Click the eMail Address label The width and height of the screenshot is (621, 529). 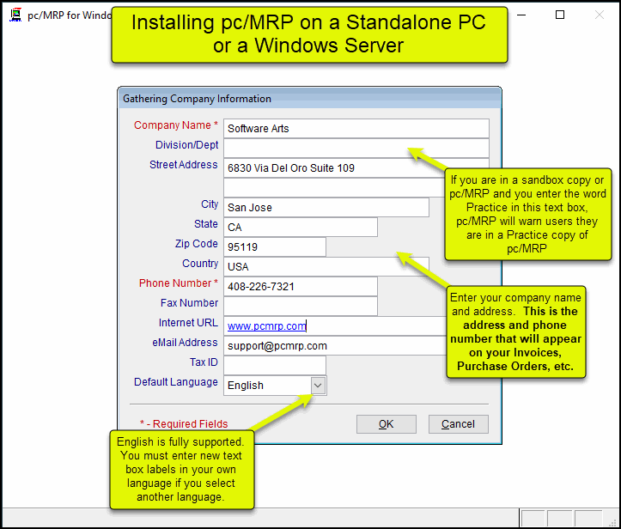[x=185, y=343]
